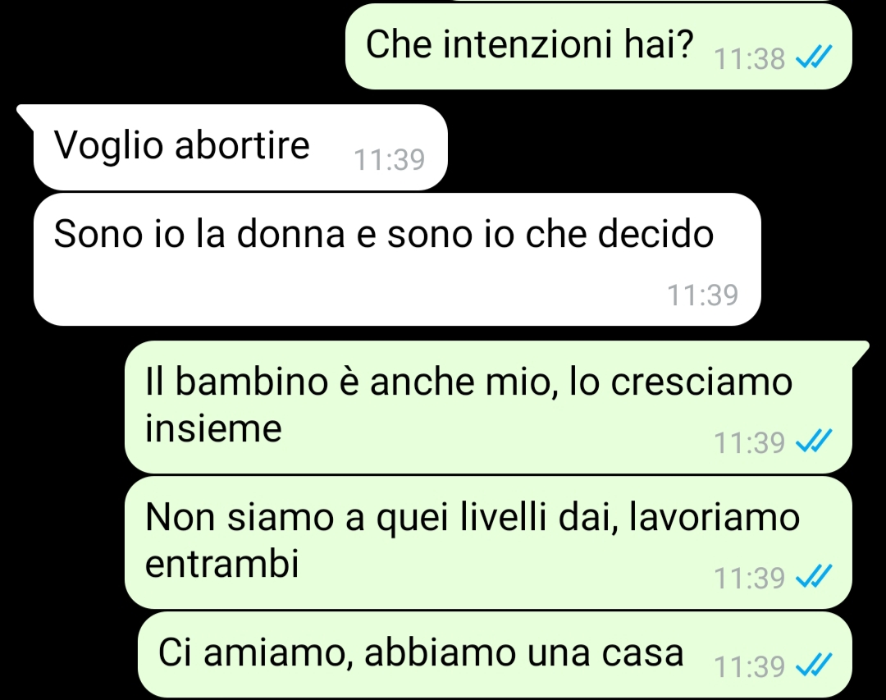Select the 'Che intenzioni hai?' message bubble
The width and height of the screenshot is (886, 700).
(598, 46)
